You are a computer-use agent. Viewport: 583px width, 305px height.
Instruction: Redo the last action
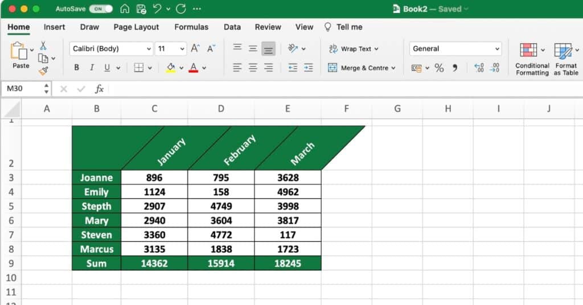[181, 9]
